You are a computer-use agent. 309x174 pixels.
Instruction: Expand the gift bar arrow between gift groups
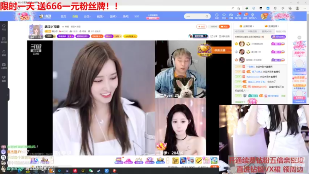click(x=168, y=160)
